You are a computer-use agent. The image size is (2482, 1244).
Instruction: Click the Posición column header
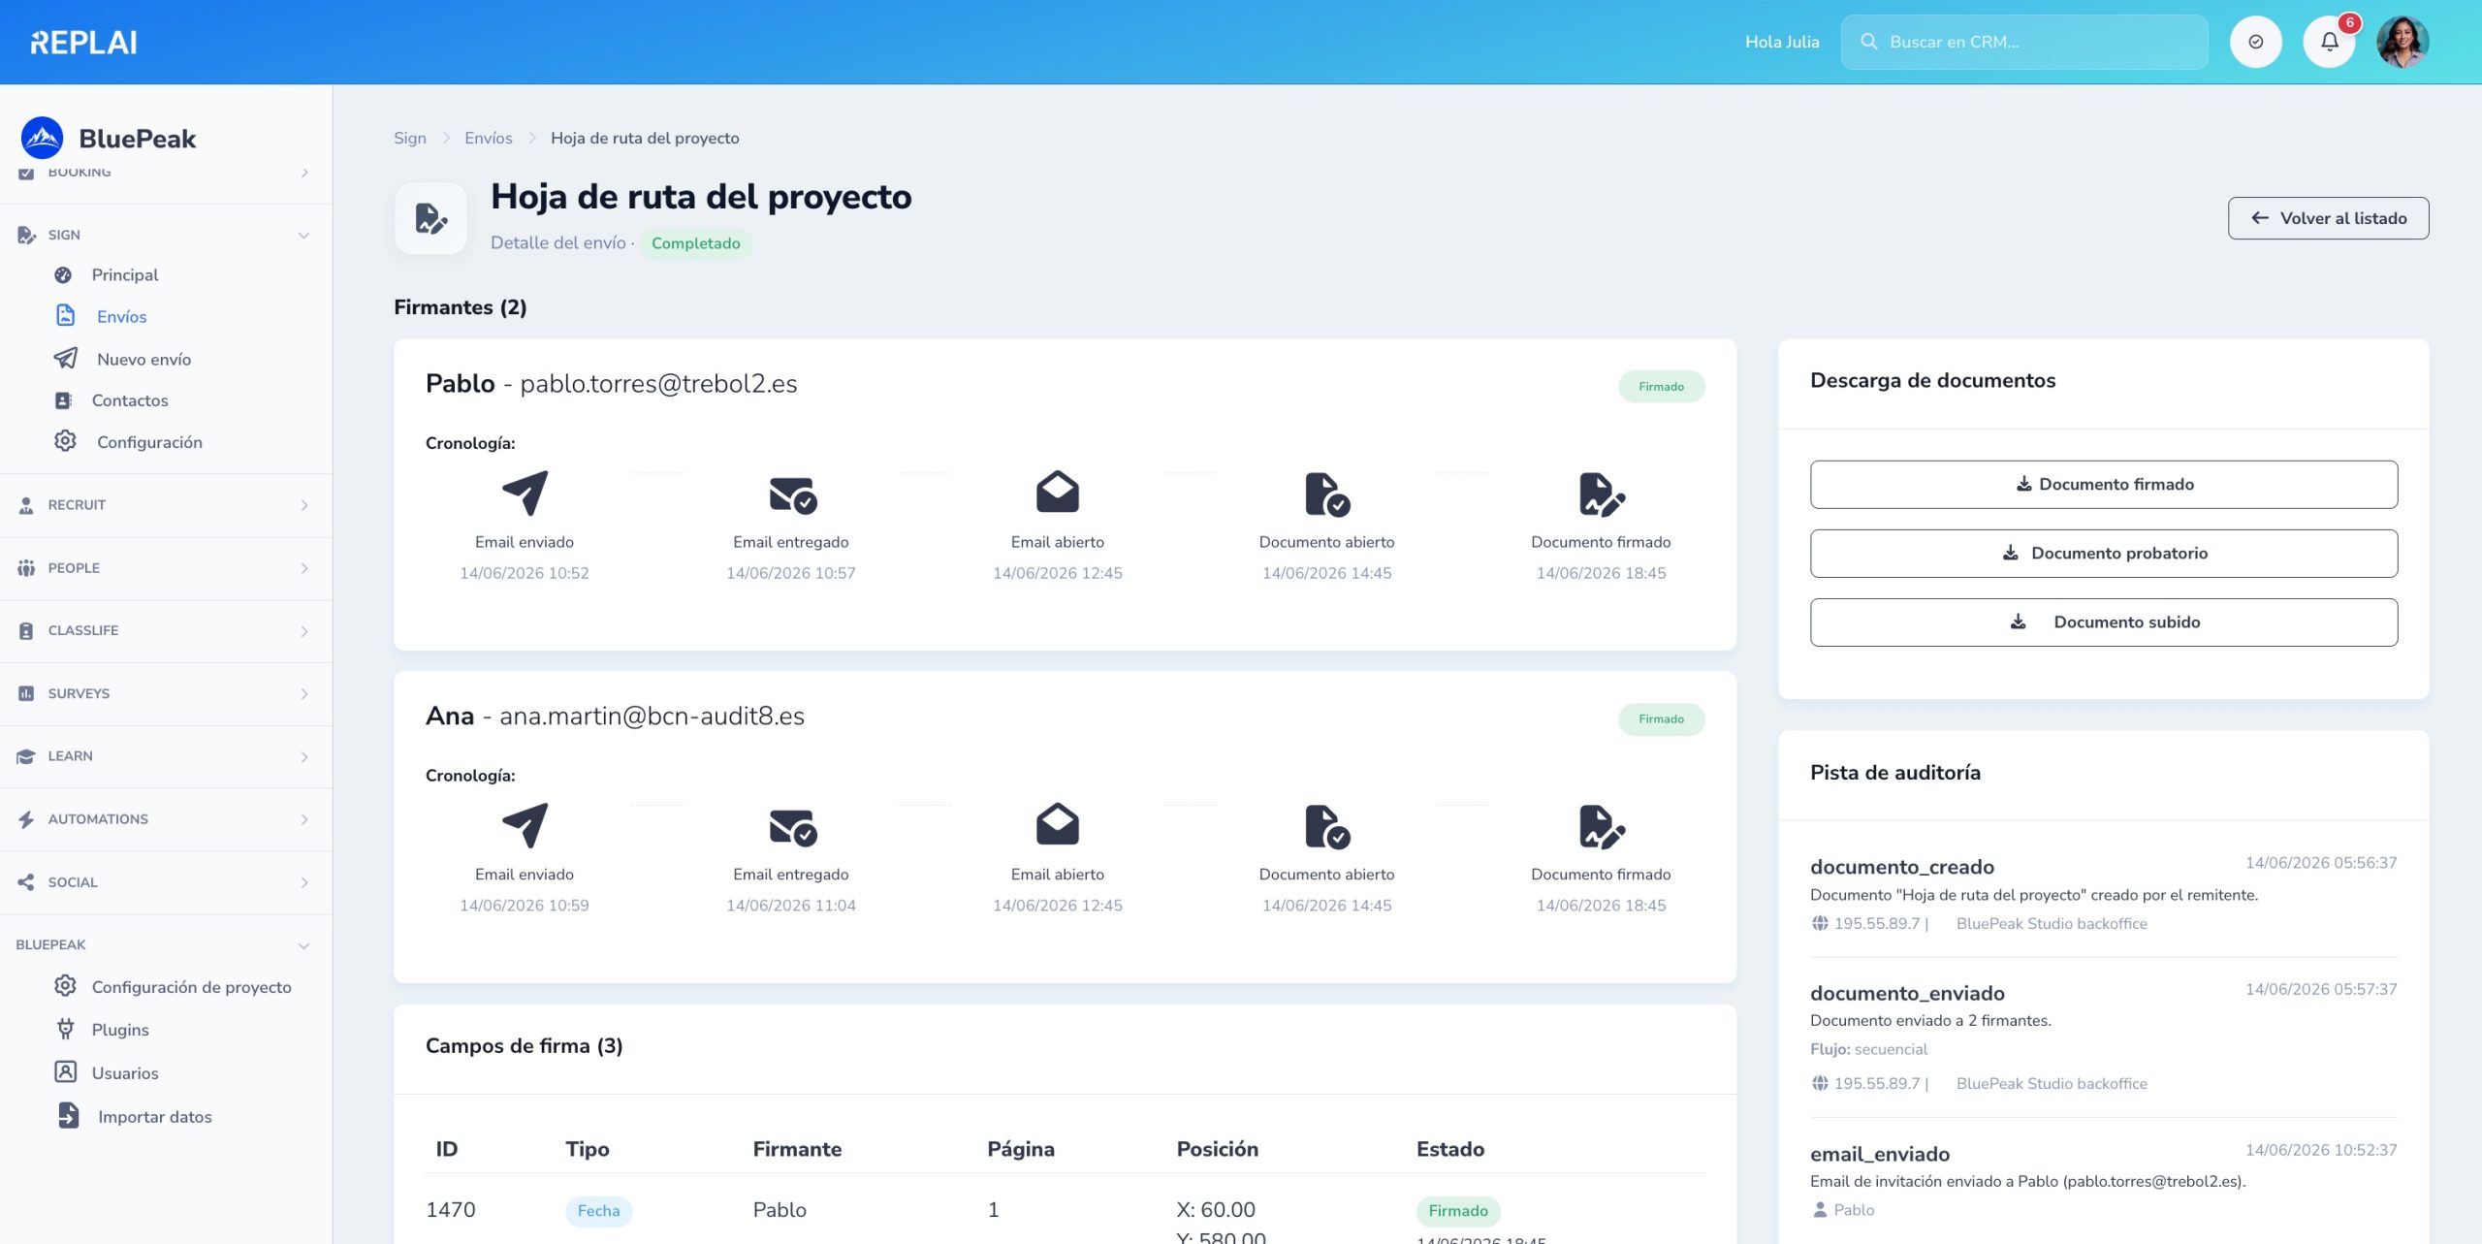point(1217,1149)
